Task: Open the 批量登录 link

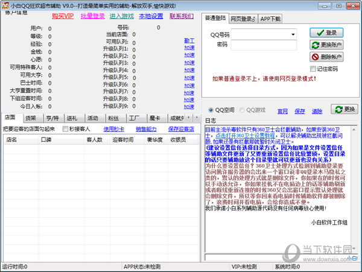Action: pyautogui.click(x=92, y=16)
